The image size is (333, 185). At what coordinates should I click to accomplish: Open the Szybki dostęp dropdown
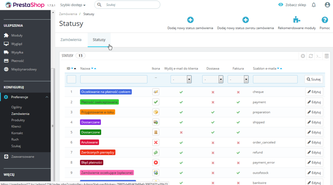coord(73,5)
